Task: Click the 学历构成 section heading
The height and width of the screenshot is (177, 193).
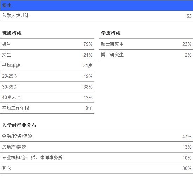Action: tap(111, 33)
